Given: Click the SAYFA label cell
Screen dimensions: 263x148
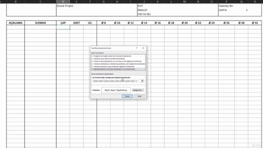Looking at the screenshot, I should pos(223,10).
